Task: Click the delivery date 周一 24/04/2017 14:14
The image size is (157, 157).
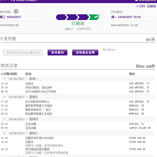Action: (x=126, y=17)
